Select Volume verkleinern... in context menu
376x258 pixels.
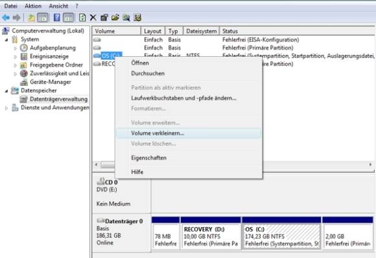point(189,133)
